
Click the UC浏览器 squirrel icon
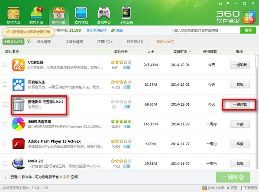19,65
